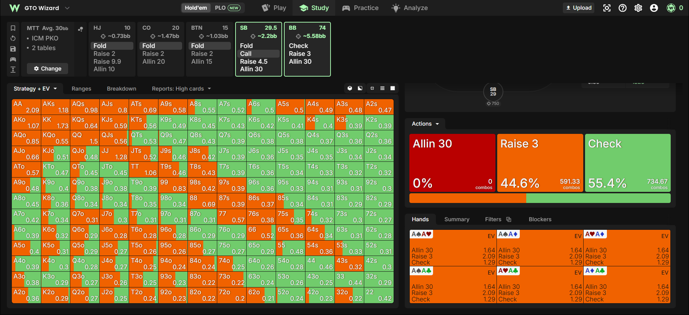Click the reset arrow icon in left sidebar

pos(13,38)
